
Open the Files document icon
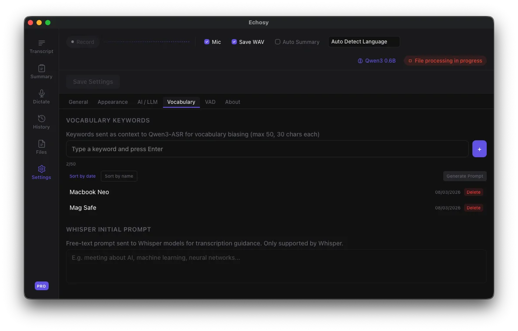click(41, 144)
